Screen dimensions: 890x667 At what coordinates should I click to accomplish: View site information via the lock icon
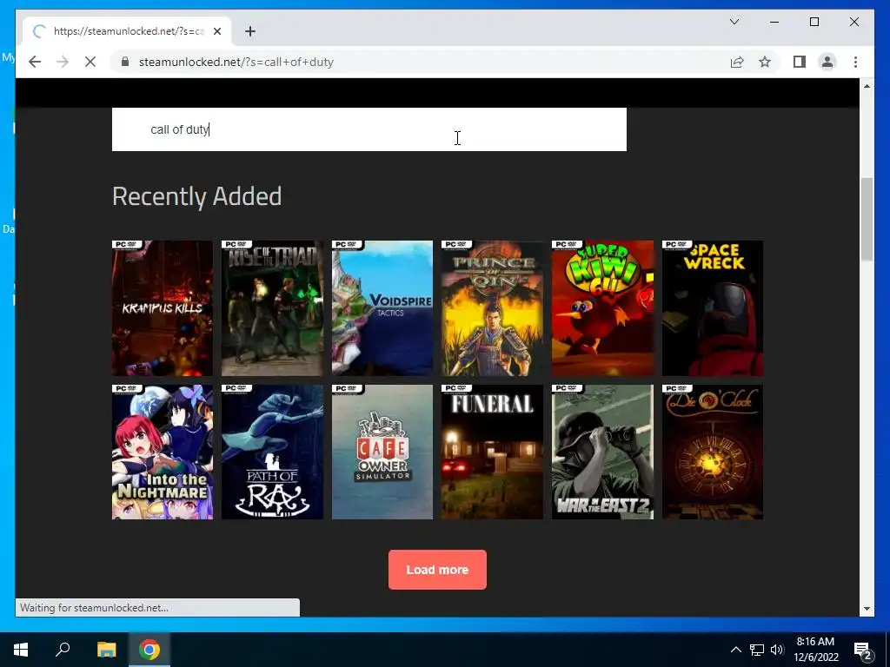125,62
